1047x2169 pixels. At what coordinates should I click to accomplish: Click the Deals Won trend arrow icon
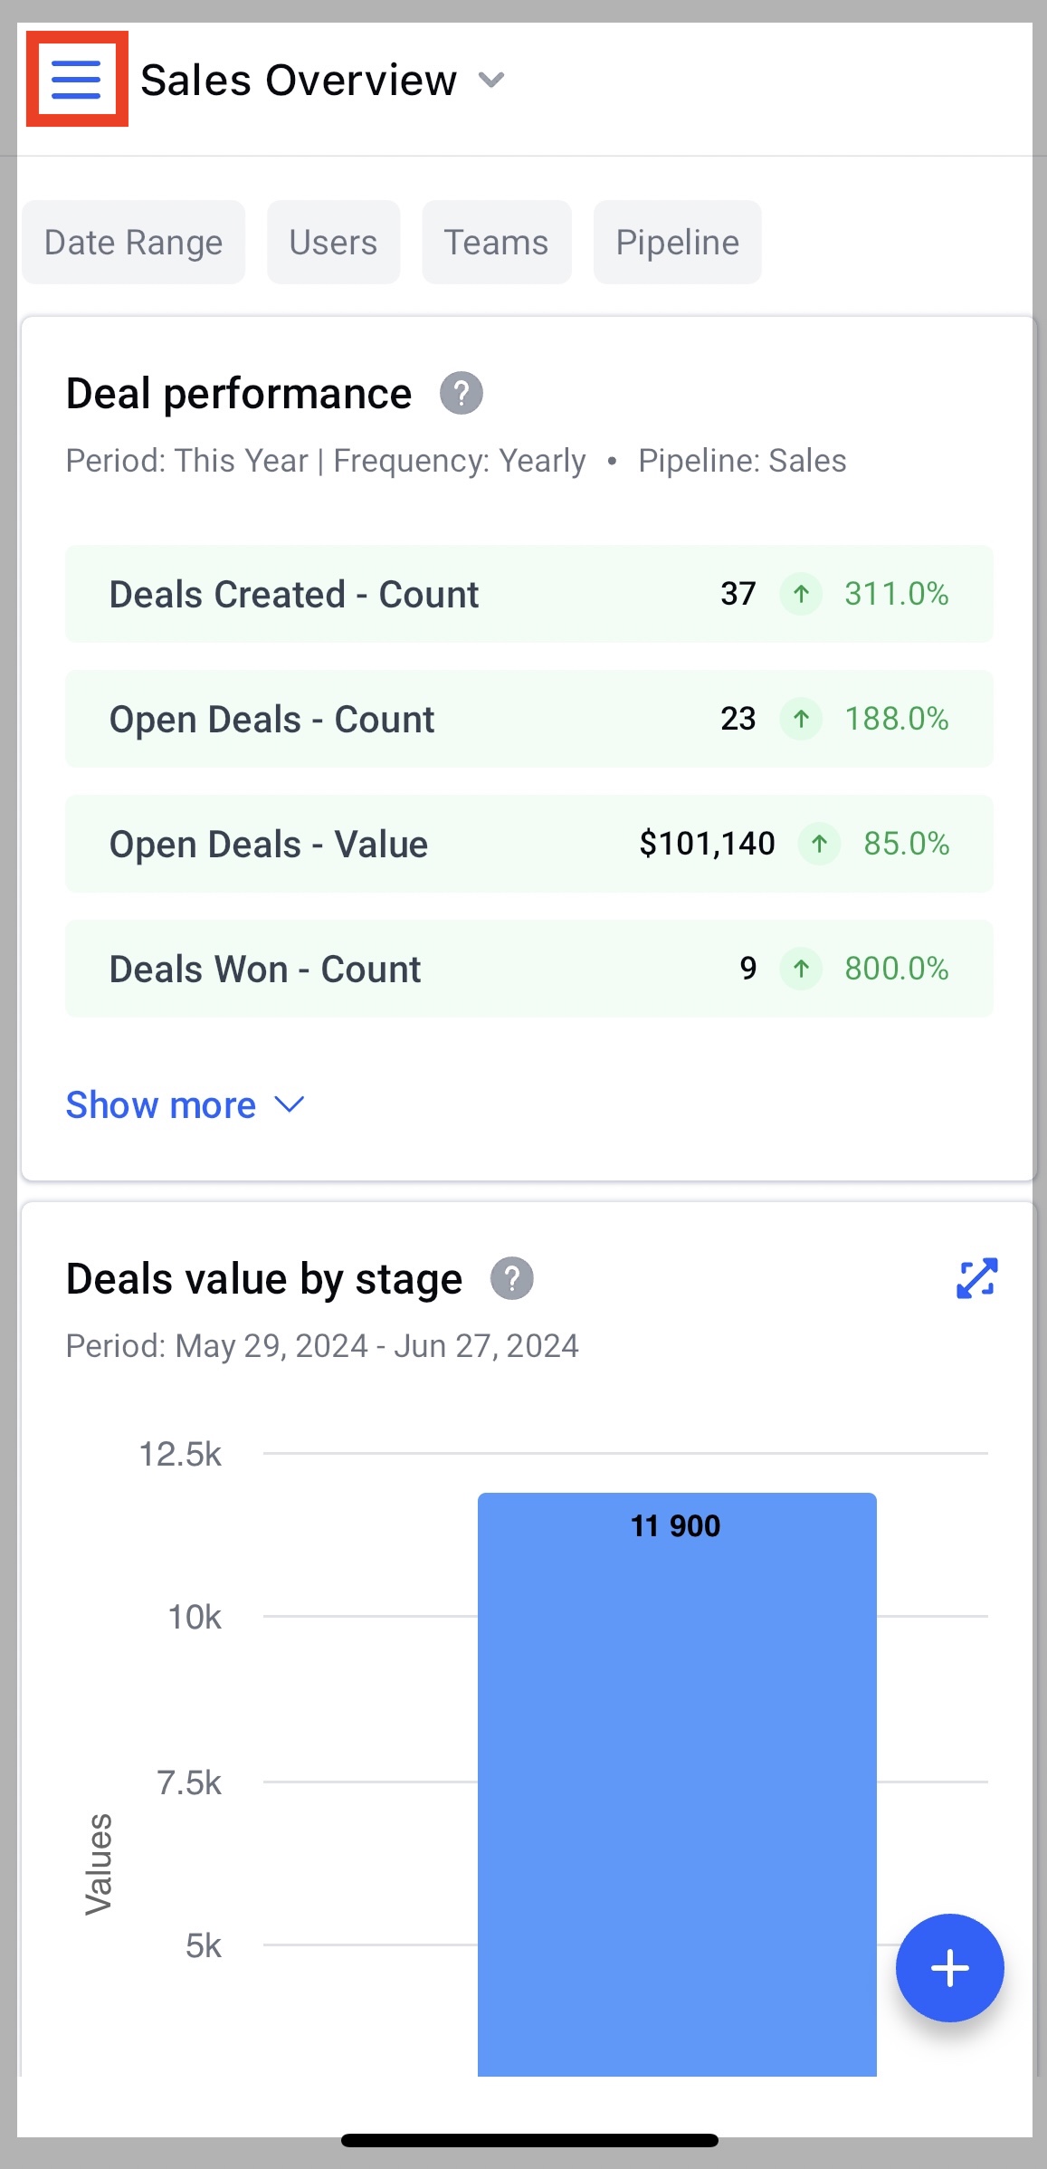point(801,970)
